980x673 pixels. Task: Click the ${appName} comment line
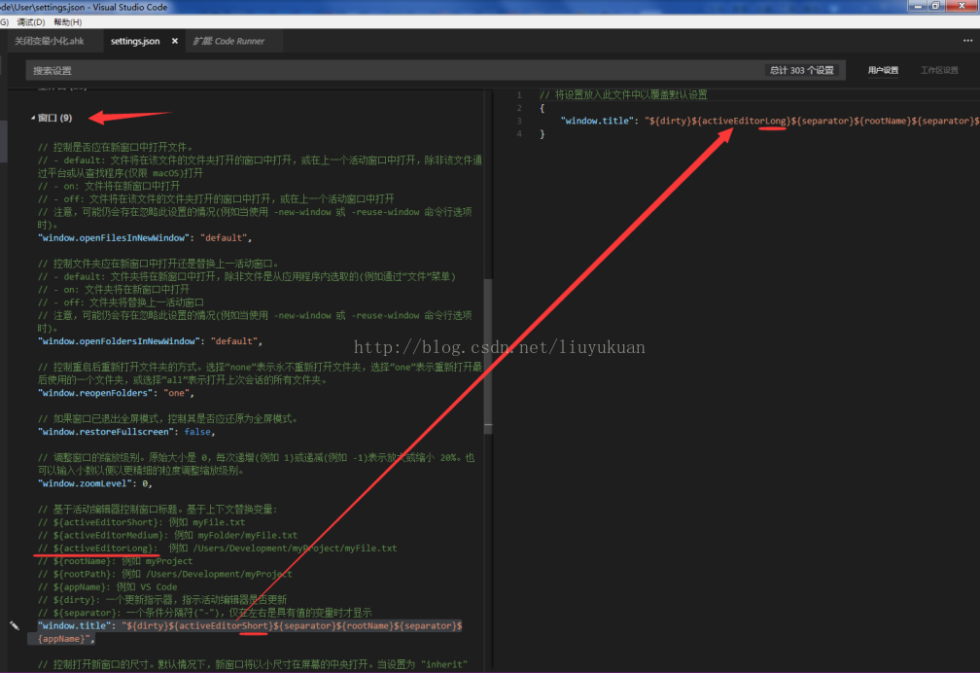(x=108, y=586)
